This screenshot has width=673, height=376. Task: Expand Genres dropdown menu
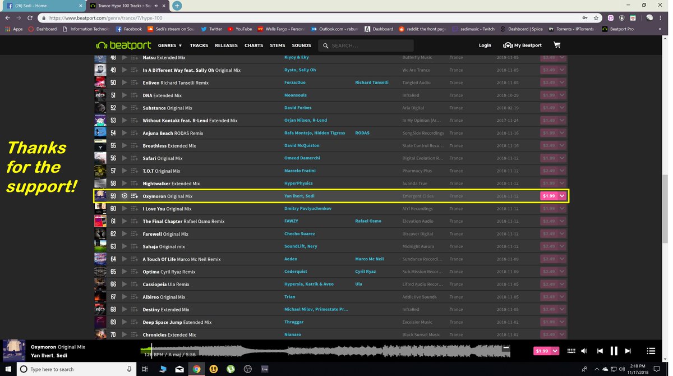pyautogui.click(x=170, y=45)
